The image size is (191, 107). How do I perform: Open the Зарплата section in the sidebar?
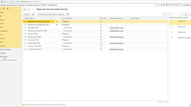click(x=2, y=38)
